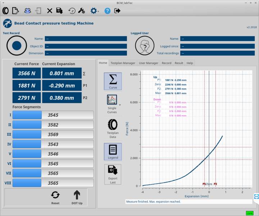Open the edit document toolbar icon
The height and width of the screenshot is (216, 259).
point(15,11)
